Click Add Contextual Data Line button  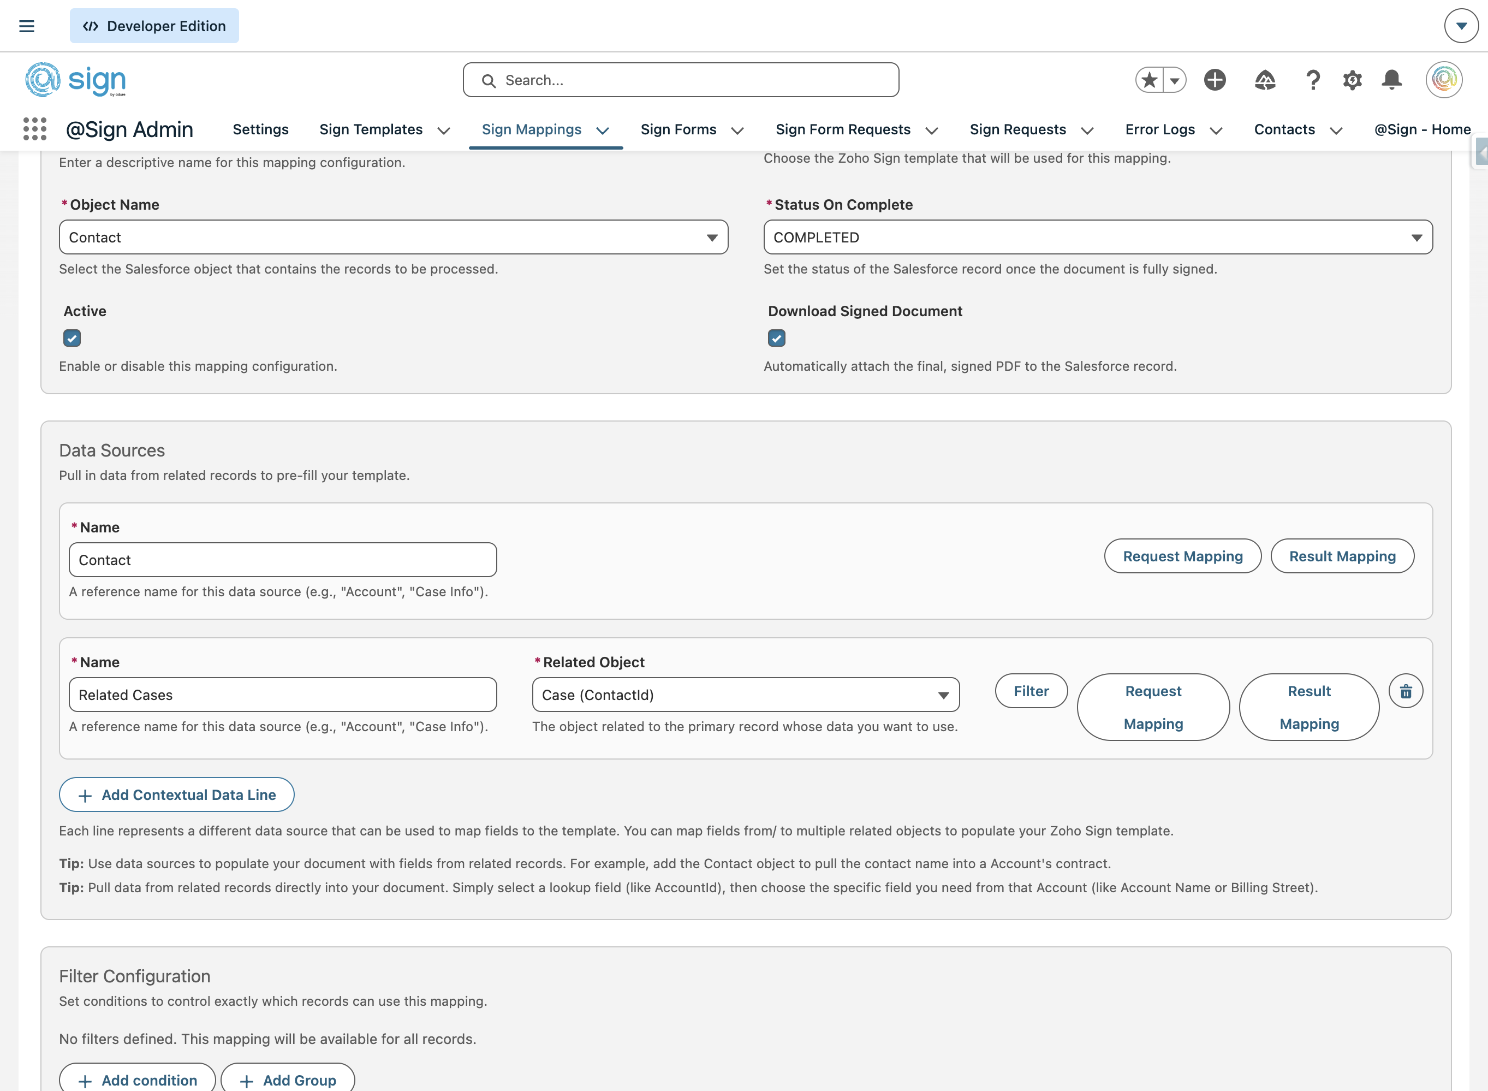(176, 794)
